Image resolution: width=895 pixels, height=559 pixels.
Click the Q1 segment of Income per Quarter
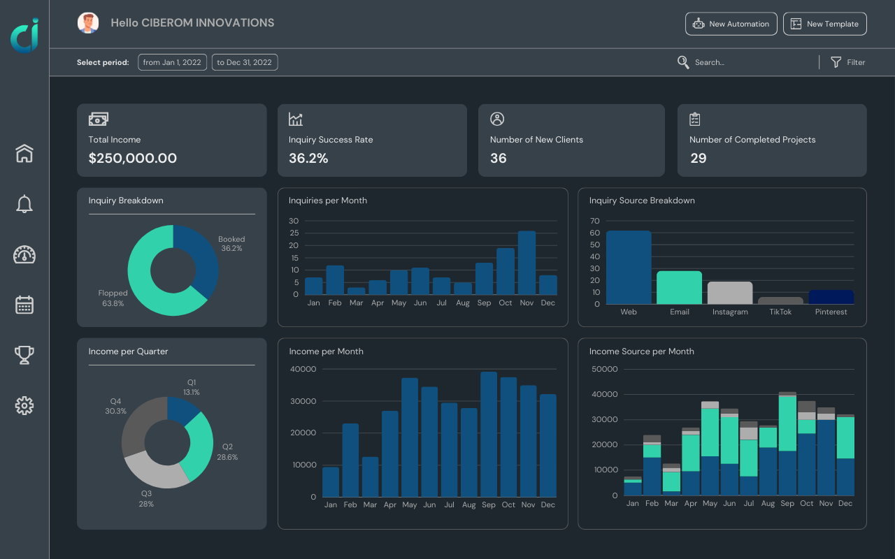(x=182, y=410)
